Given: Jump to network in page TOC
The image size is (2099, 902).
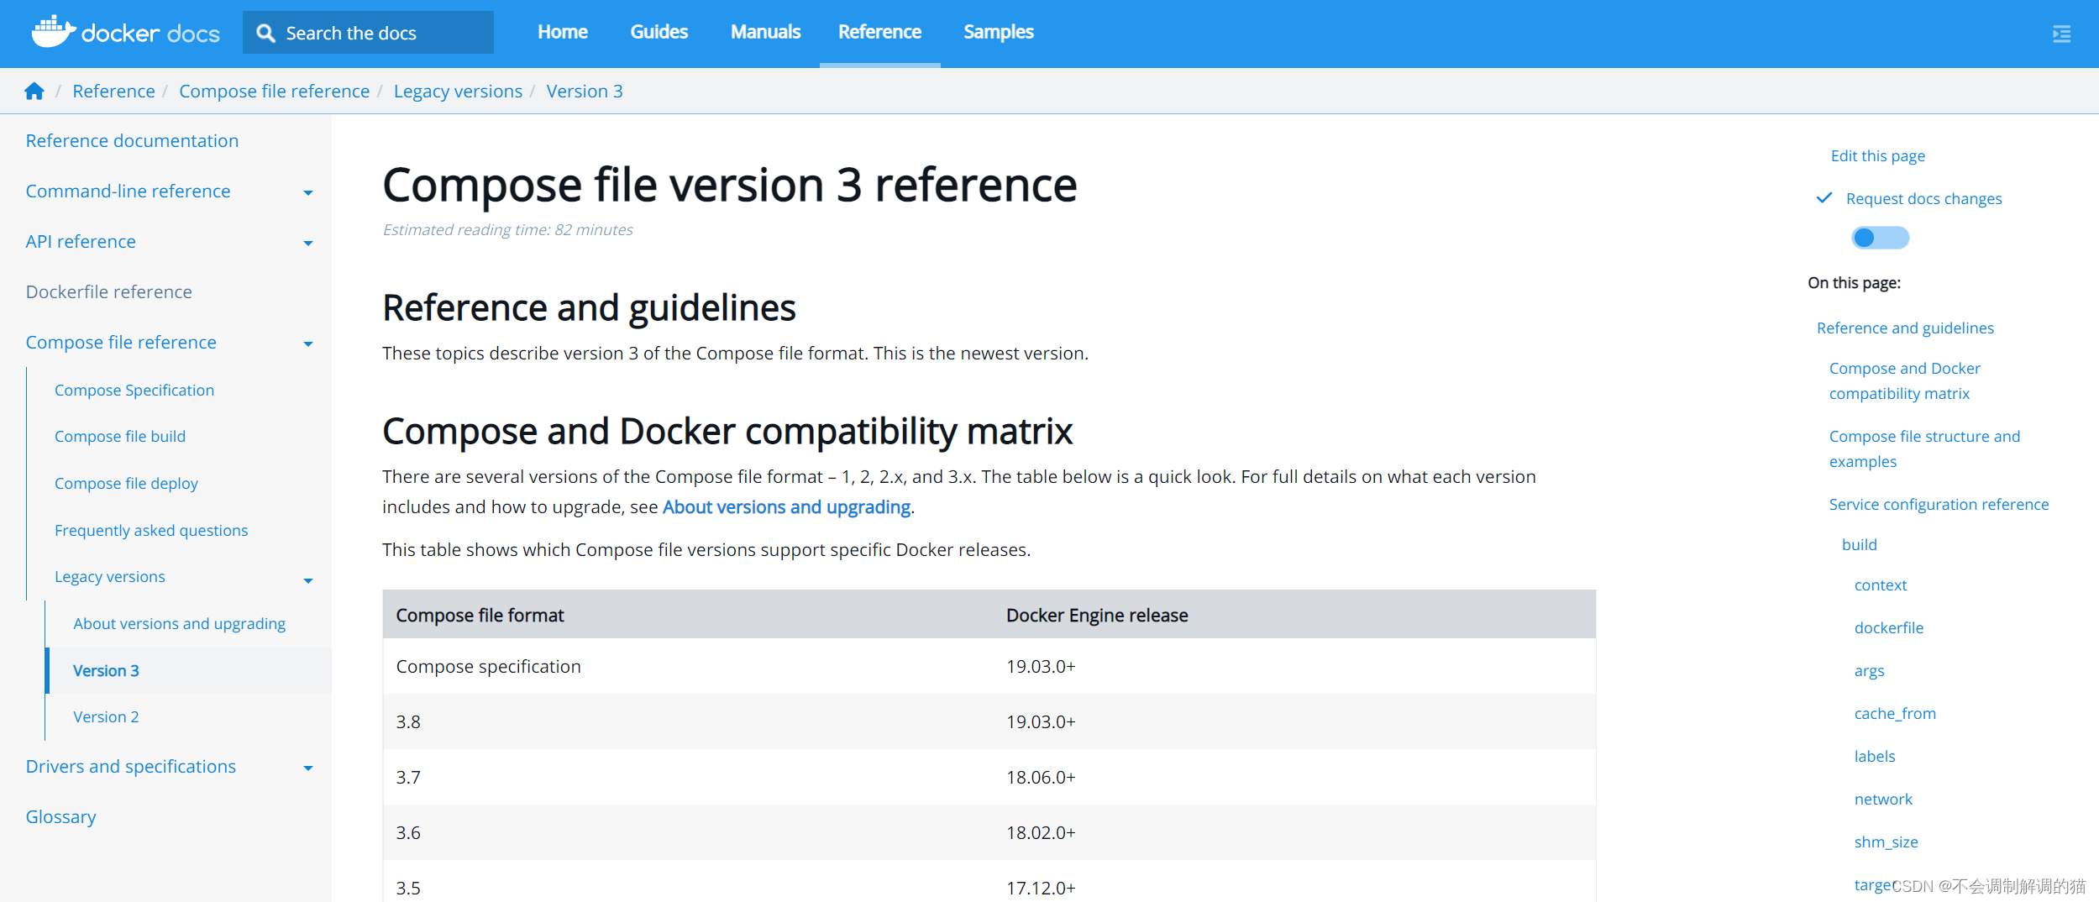Looking at the screenshot, I should point(1883,799).
